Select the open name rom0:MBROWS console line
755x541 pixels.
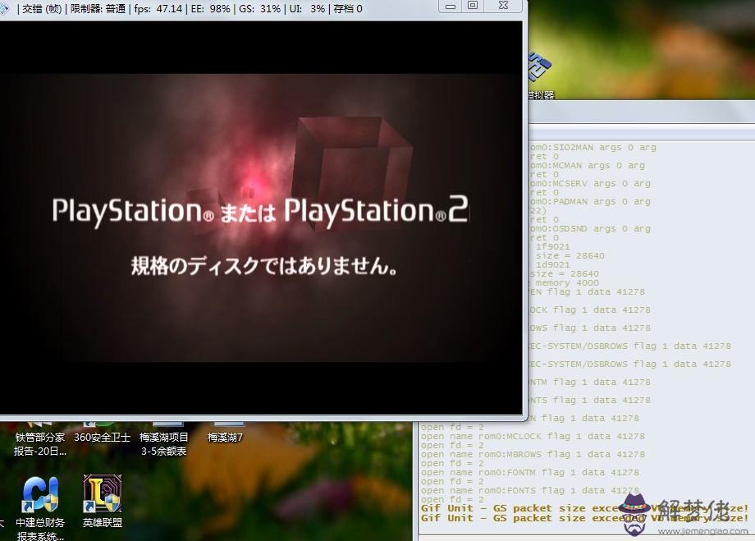click(533, 454)
